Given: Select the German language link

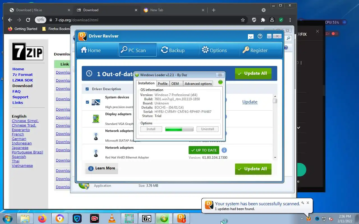Looking at the screenshot, I should point(19,139).
